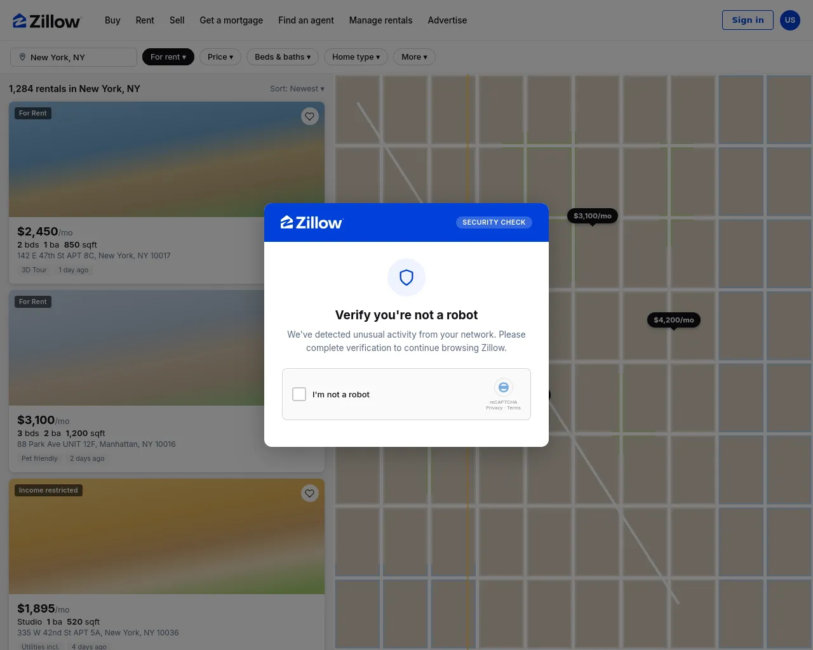Click the "2 days ago" tag
The width and height of the screenshot is (813, 650).
(x=87, y=458)
